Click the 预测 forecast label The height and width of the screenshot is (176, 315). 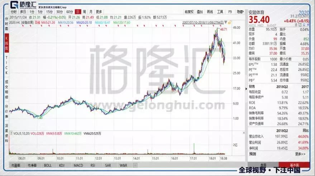pyautogui.click(x=253, y=154)
